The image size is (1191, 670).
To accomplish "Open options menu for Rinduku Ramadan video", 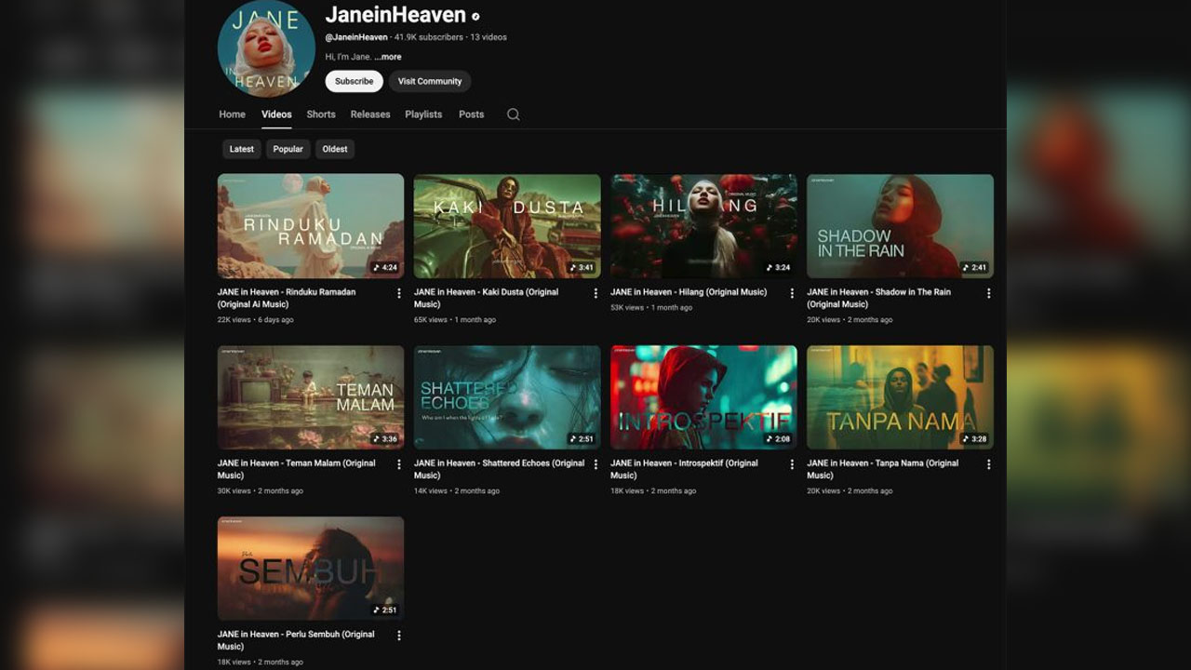I will coord(399,293).
